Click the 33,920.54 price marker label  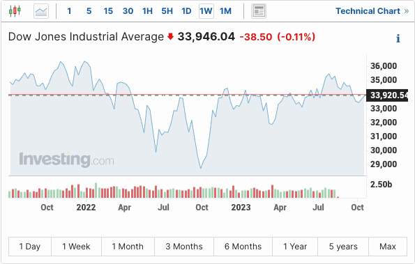(387, 95)
